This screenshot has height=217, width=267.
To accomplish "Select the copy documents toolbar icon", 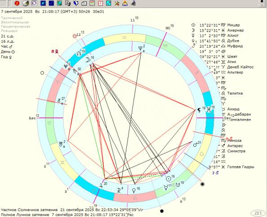I will tap(68, 3).
